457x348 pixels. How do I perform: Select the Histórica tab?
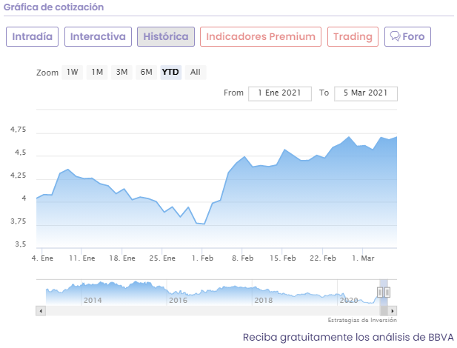[x=166, y=36]
